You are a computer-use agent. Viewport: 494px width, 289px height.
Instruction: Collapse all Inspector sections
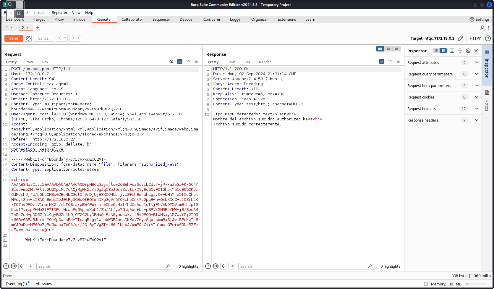pos(460,51)
